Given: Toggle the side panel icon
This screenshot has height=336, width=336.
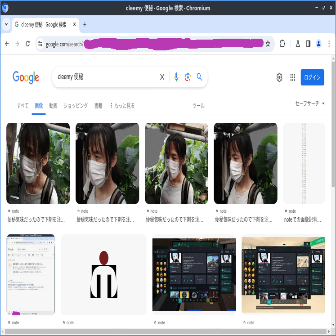Looking at the screenshot, I should pos(308,44).
